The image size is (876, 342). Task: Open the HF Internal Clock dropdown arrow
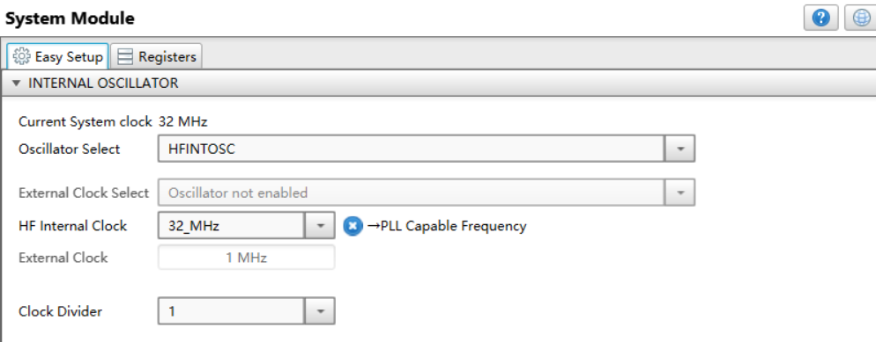pyautogui.click(x=320, y=226)
